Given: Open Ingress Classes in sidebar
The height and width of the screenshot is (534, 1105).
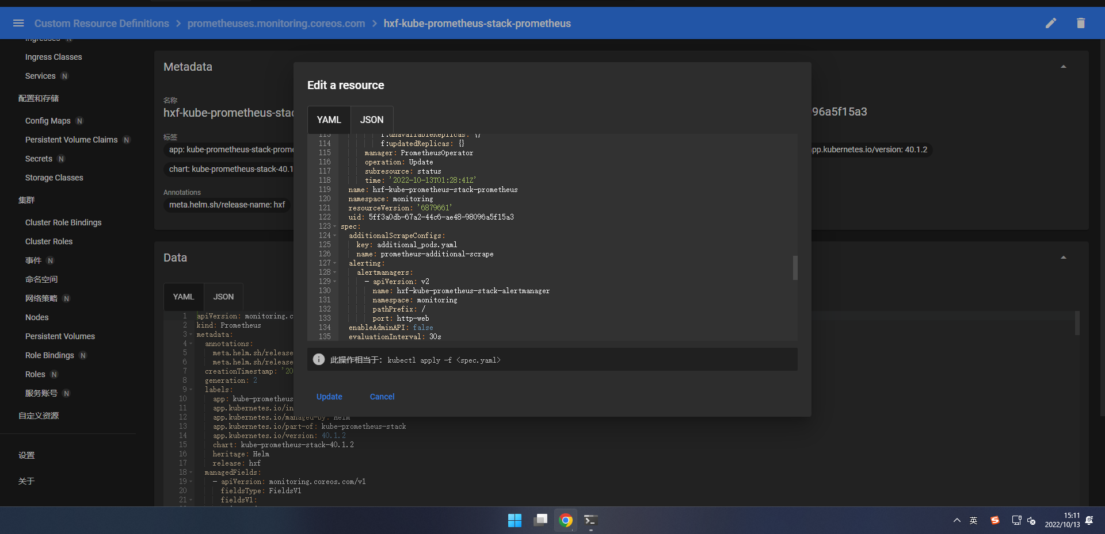Looking at the screenshot, I should (54, 57).
